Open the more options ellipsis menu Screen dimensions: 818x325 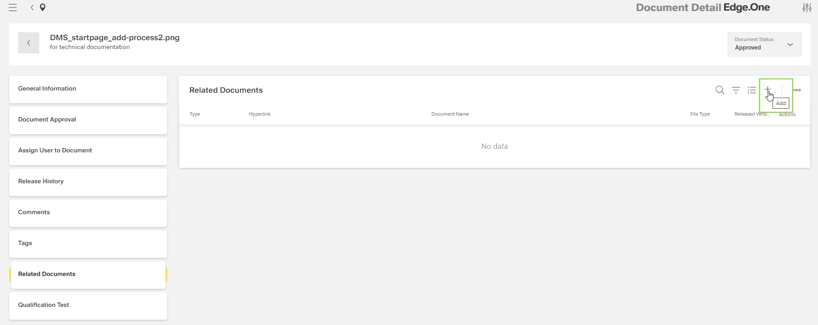pos(797,90)
